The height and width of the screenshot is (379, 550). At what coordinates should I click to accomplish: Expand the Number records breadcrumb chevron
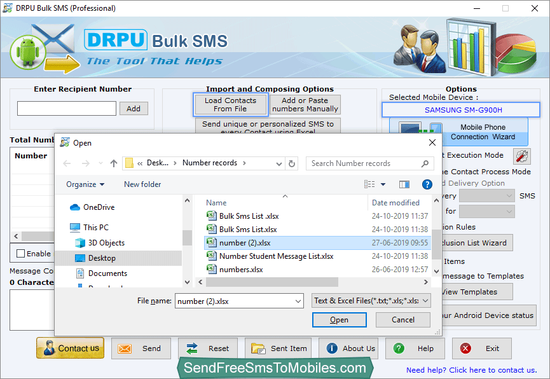(245, 163)
